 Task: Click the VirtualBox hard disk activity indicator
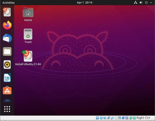97,118
